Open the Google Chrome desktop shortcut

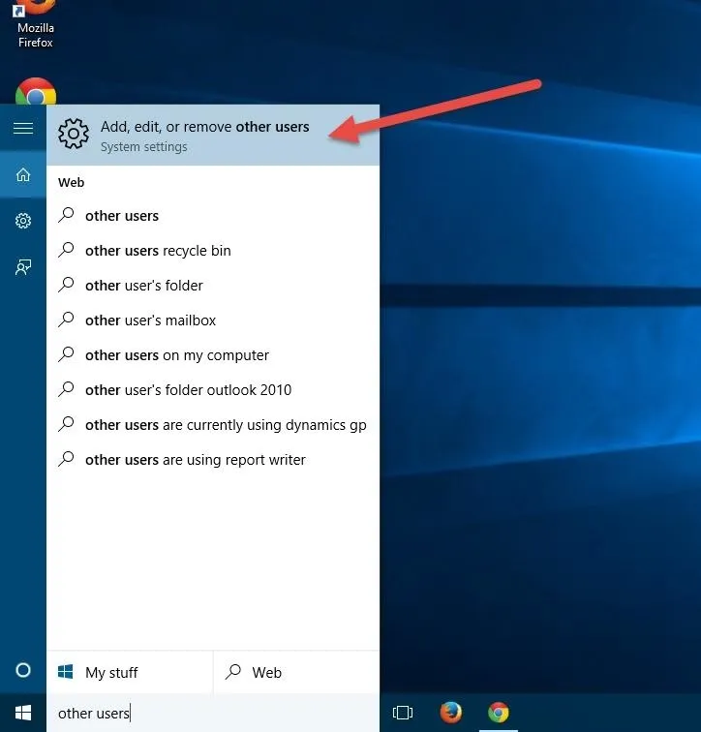point(36,91)
